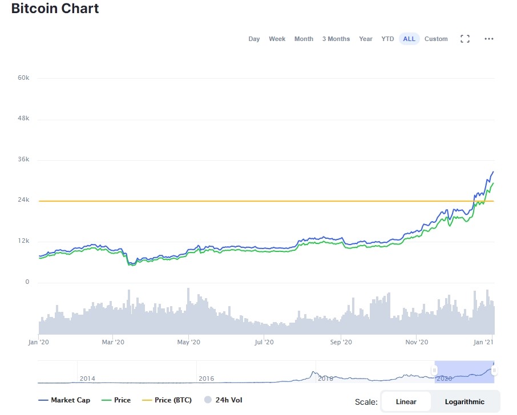517x415 pixels.
Task: Click the May '20 x-axis label
Action: click(x=189, y=342)
